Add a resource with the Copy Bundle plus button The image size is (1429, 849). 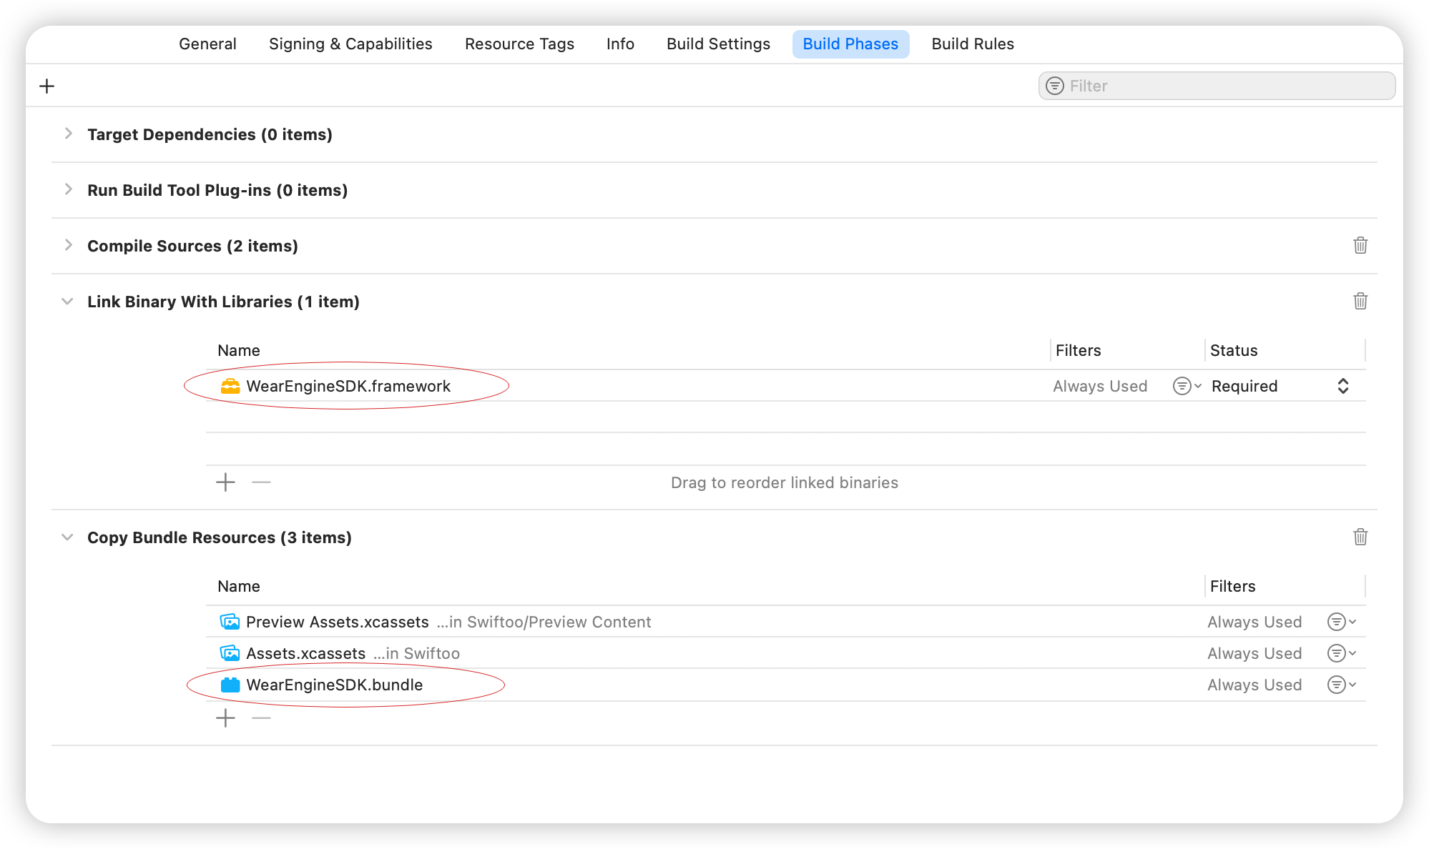coord(225,718)
